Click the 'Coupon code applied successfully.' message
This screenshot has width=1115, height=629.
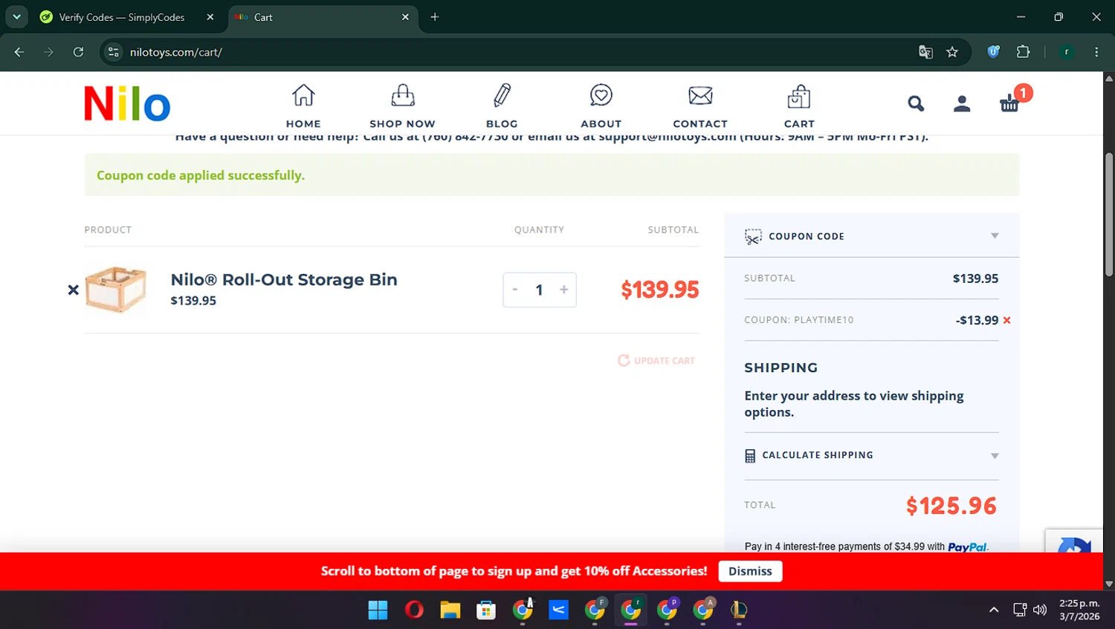201,175
